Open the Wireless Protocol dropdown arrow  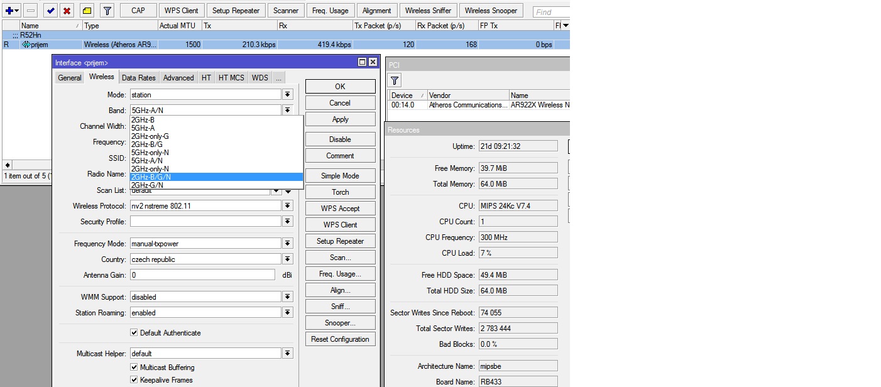coord(287,206)
